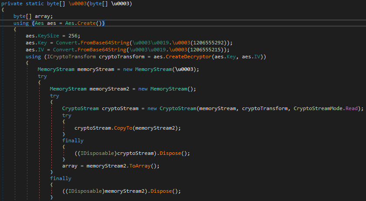The image size is (366, 201).
Task: Click 'FromBase64String' on the aes.IV assignment line
Action: tap(102, 50)
